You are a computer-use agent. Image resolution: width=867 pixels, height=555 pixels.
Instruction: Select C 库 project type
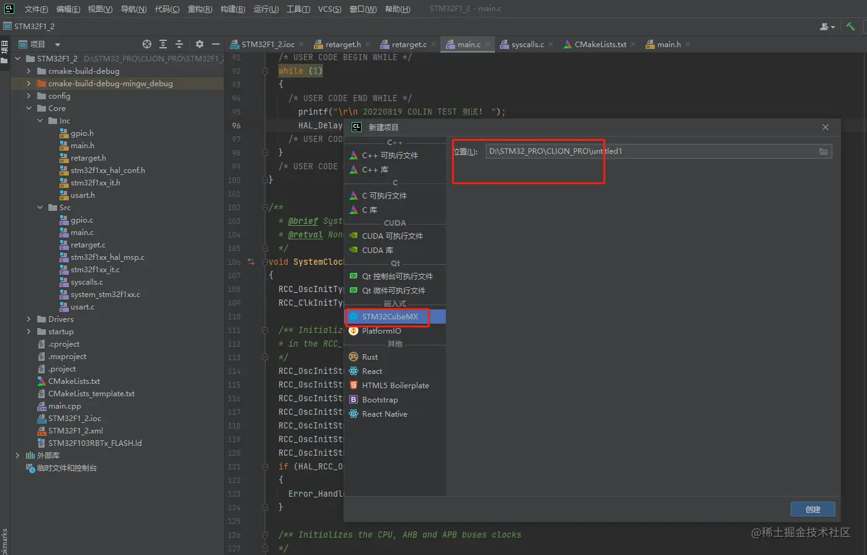click(x=395, y=210)
